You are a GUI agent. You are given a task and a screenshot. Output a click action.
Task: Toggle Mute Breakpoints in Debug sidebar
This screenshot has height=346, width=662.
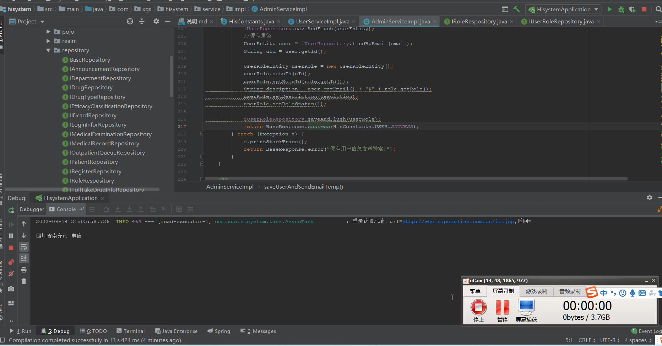11,274
